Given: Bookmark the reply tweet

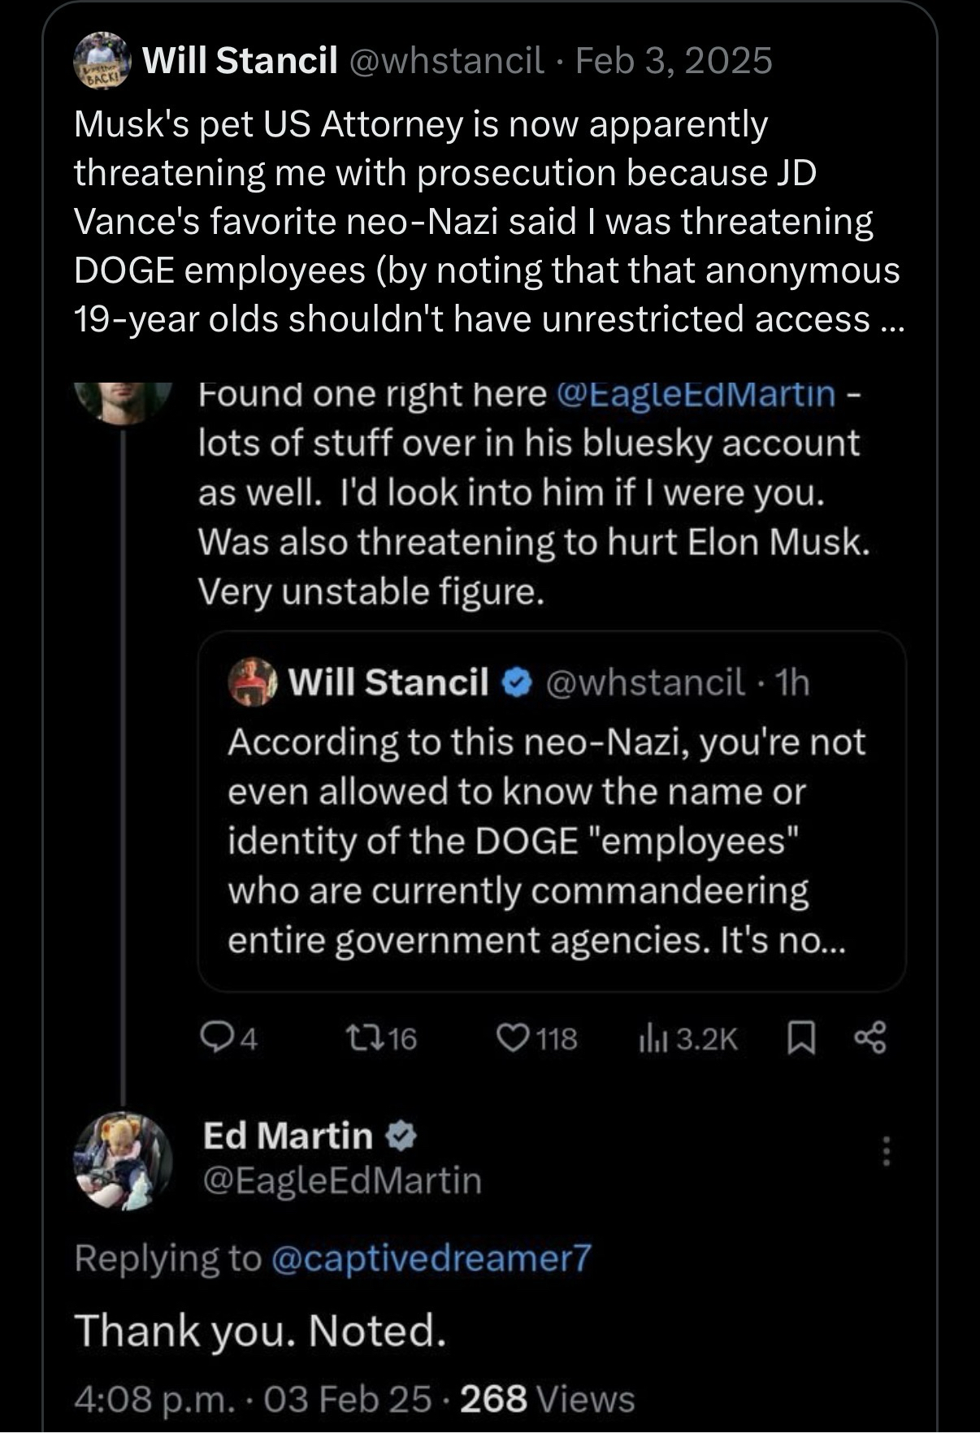Looking at the screenshot, I should pos(800,1038).
